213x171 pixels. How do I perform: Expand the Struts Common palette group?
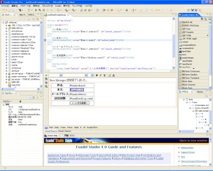(x=194, y=85)
